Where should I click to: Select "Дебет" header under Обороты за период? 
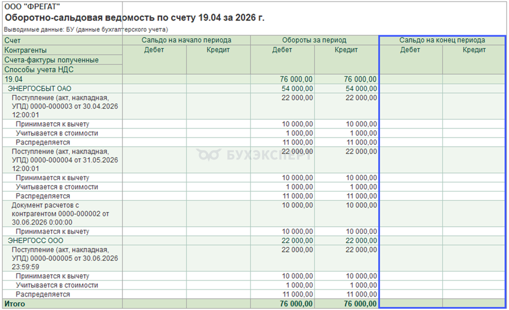[282, 50]
